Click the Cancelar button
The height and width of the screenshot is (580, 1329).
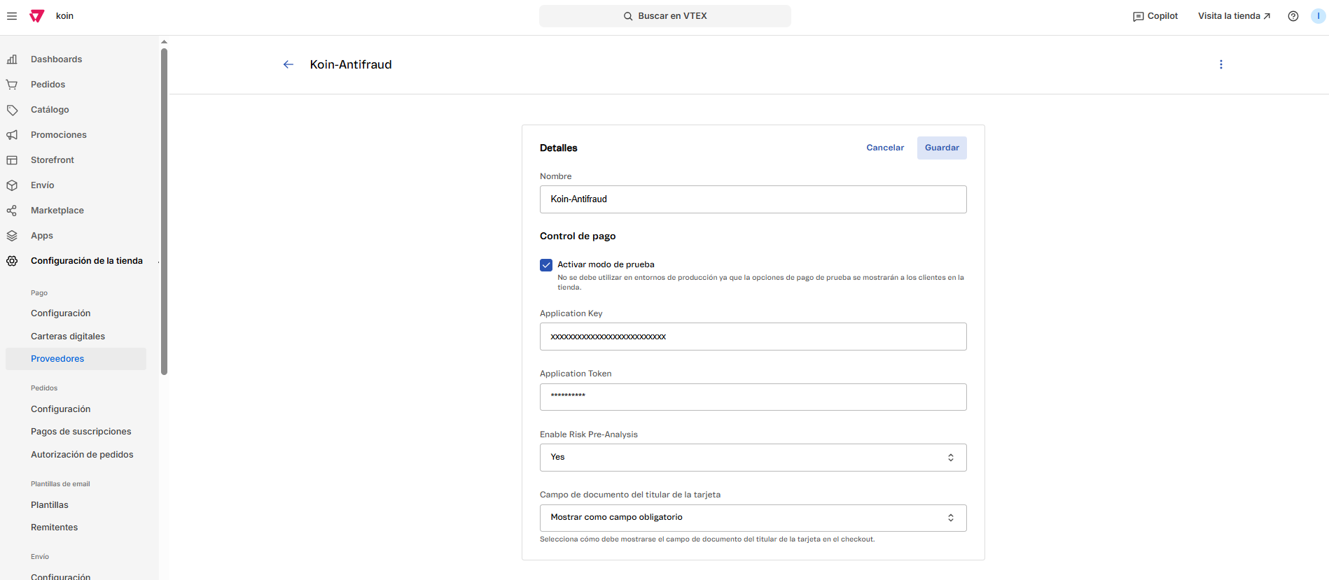pos(885,148)
